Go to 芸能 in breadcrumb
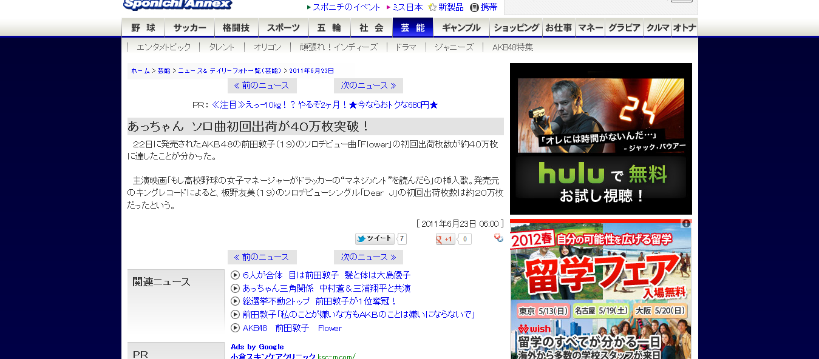 [164, 71]
